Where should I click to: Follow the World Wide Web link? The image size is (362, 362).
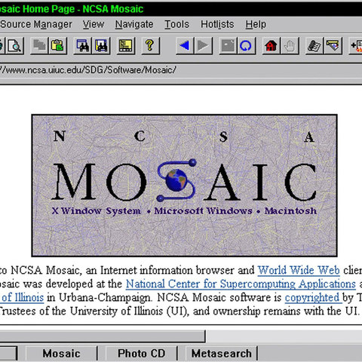pyautogui.click(x=299, y=270)
